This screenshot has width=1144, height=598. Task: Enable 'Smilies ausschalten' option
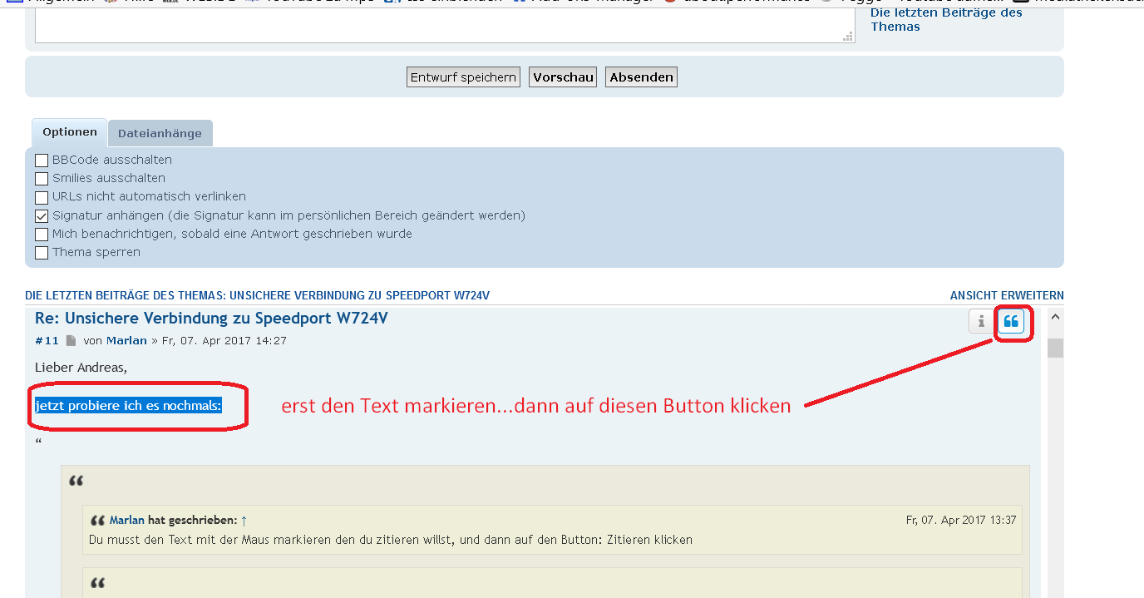(42, 178)
